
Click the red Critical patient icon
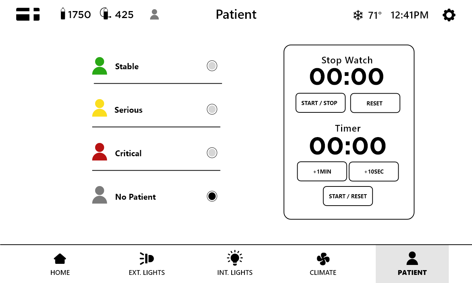(x=100, y=152)
